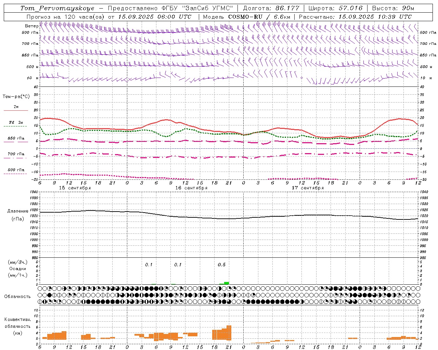The width and height of the screenshot is (438, 350).
Task: Click the Tom_Pervomayskoye station title
Action: [x=57, y=8]
